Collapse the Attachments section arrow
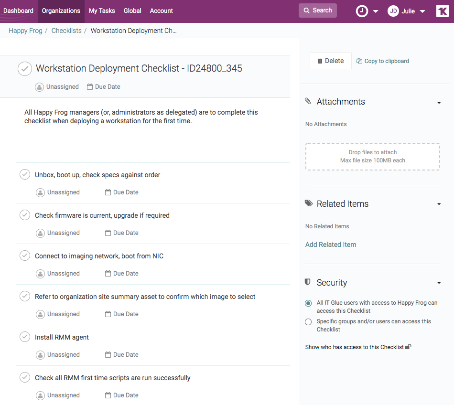Screen dimensions: 454x405 click(439, 102)
